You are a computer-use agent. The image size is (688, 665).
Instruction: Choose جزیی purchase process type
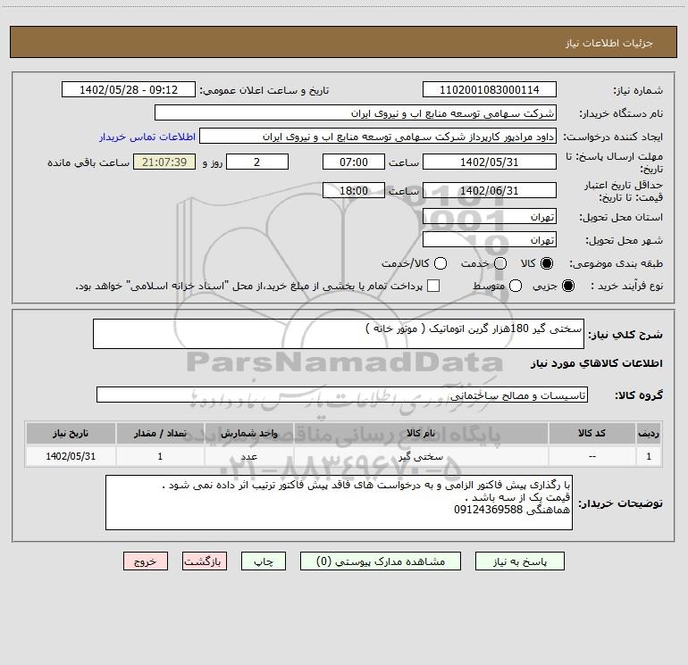tap(567, 286)
